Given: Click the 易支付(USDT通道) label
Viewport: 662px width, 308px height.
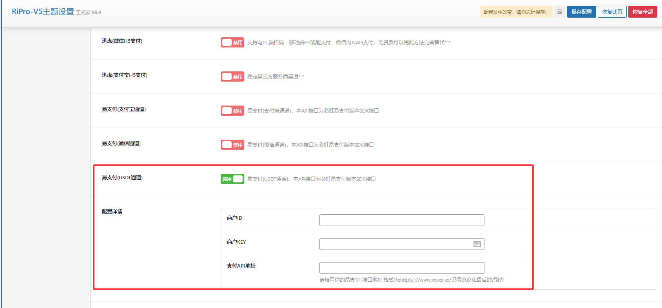Looking at the screenshot, I should pos(122,177).
